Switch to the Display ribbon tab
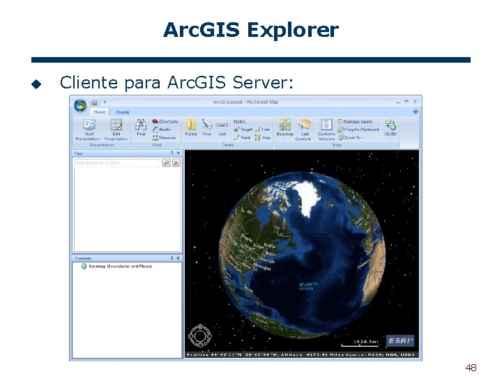Image resolution: width=502 pixels, height=376 pixels. 122,112
